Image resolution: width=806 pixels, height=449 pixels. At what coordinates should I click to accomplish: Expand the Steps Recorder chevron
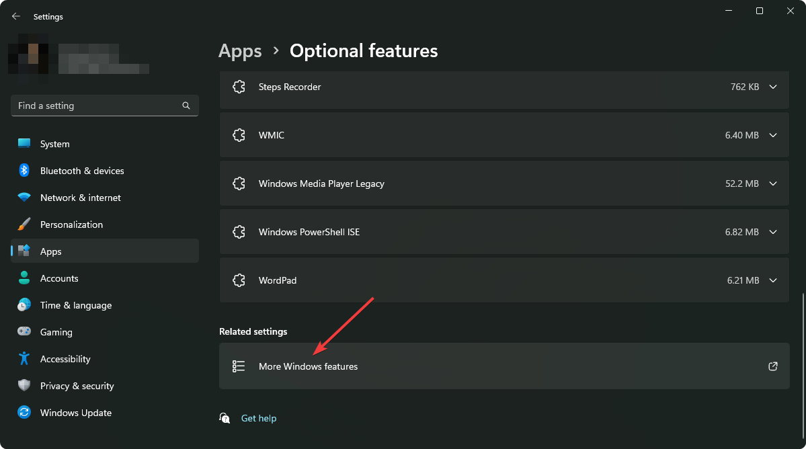772,87
